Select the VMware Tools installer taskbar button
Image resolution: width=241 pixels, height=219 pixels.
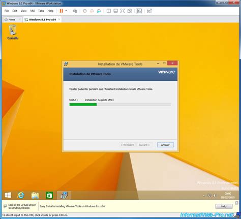[x=64, y=195]
